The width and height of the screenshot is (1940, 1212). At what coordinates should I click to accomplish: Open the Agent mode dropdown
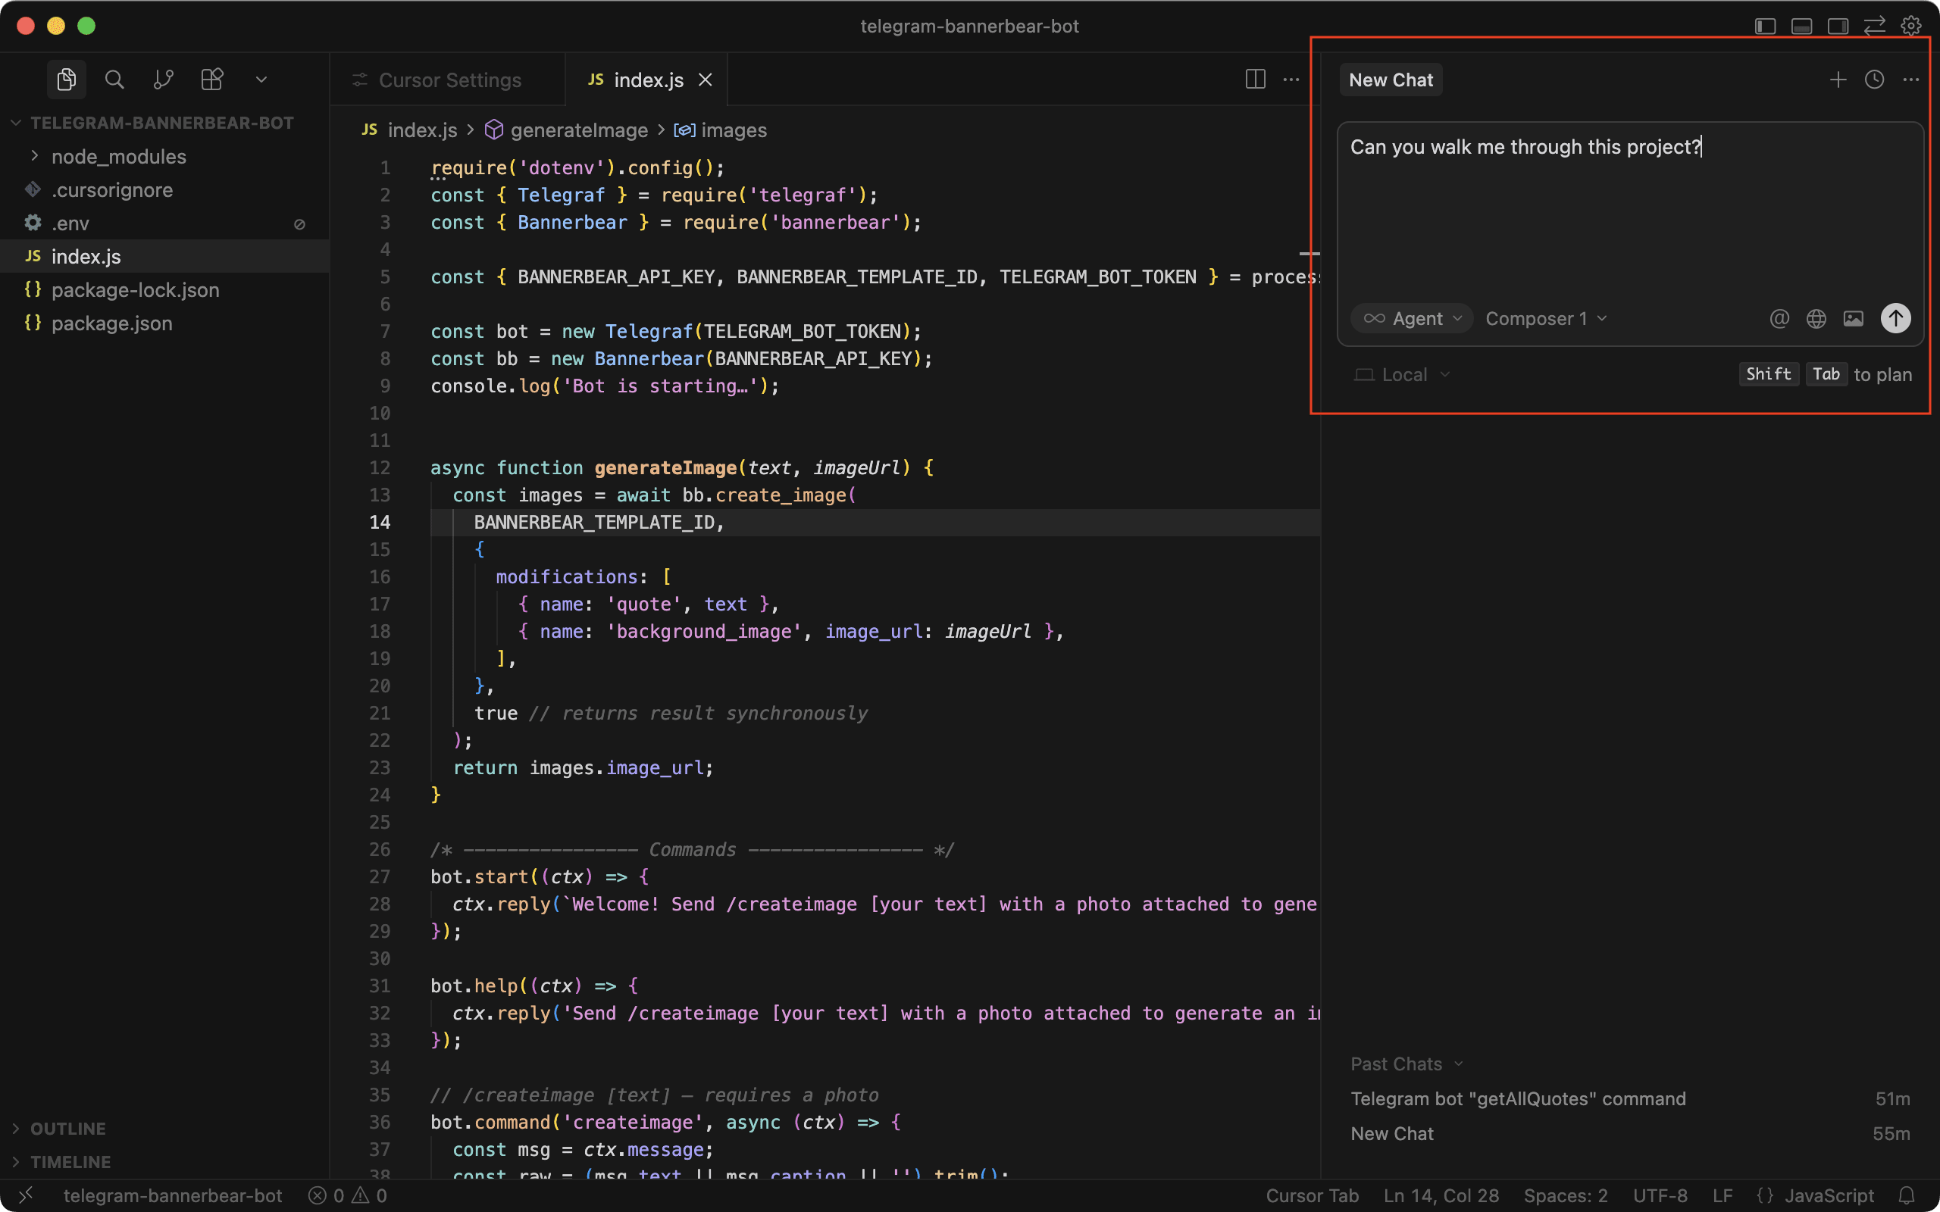(1412, 318)
